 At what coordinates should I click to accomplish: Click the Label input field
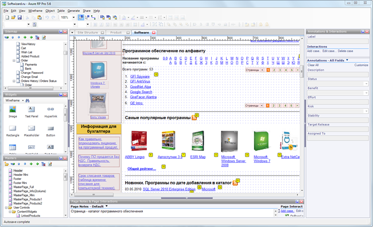pyautogui.click(x=338, y=41)
